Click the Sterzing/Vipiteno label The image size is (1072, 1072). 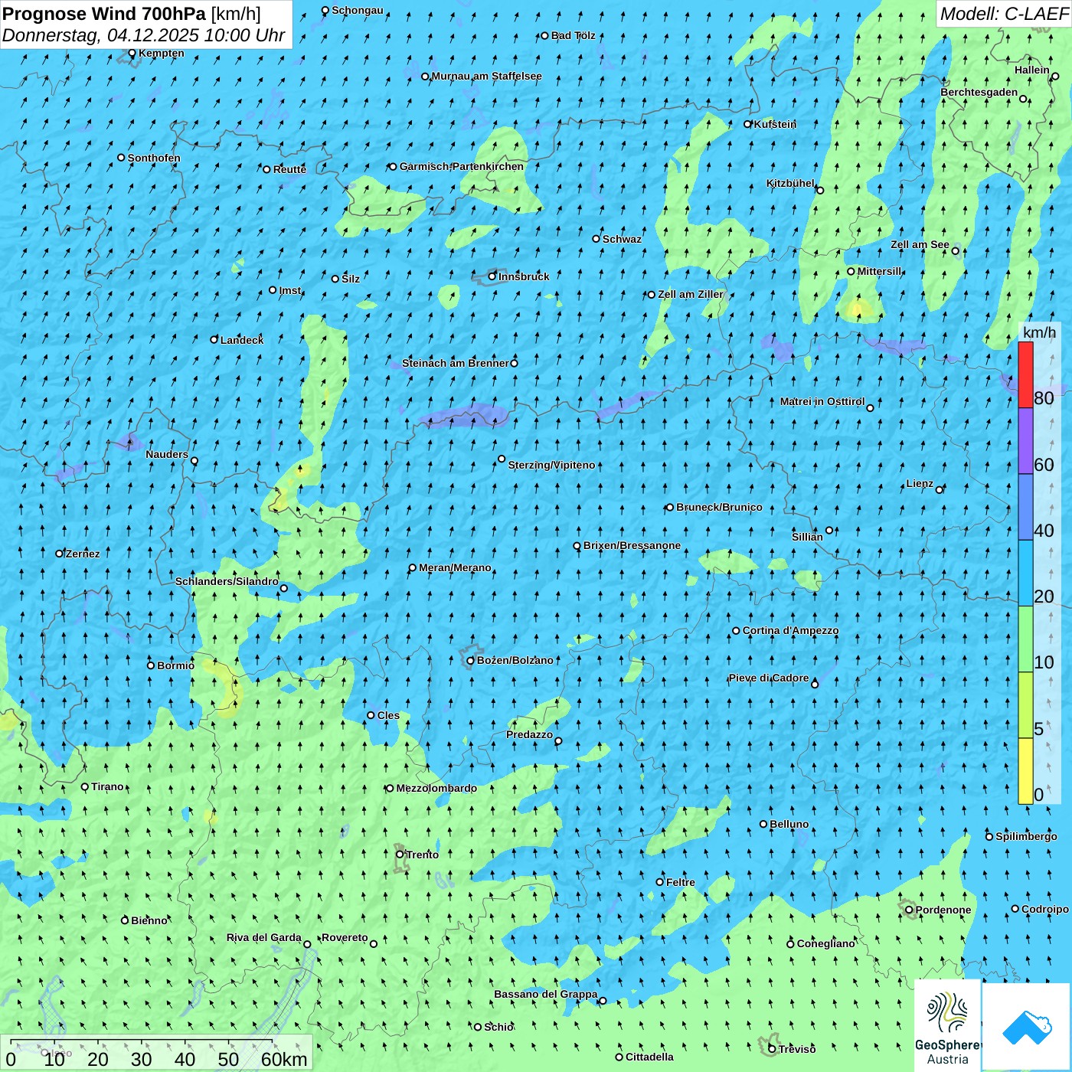[551, 465]
